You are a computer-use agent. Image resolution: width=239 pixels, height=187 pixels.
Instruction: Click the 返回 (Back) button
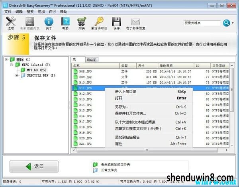point(34,166)
